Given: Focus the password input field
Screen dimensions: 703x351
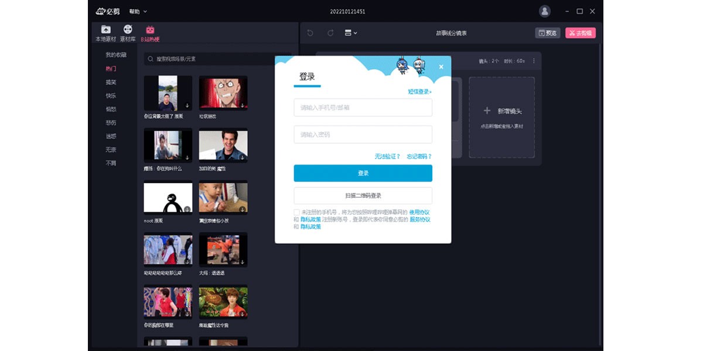Looking at the screenshot, I should coord(363,135).
